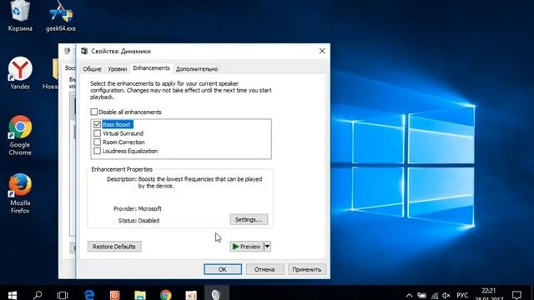
Task: Open the Bass Boost Settings... button
Action: coord(249,220)
